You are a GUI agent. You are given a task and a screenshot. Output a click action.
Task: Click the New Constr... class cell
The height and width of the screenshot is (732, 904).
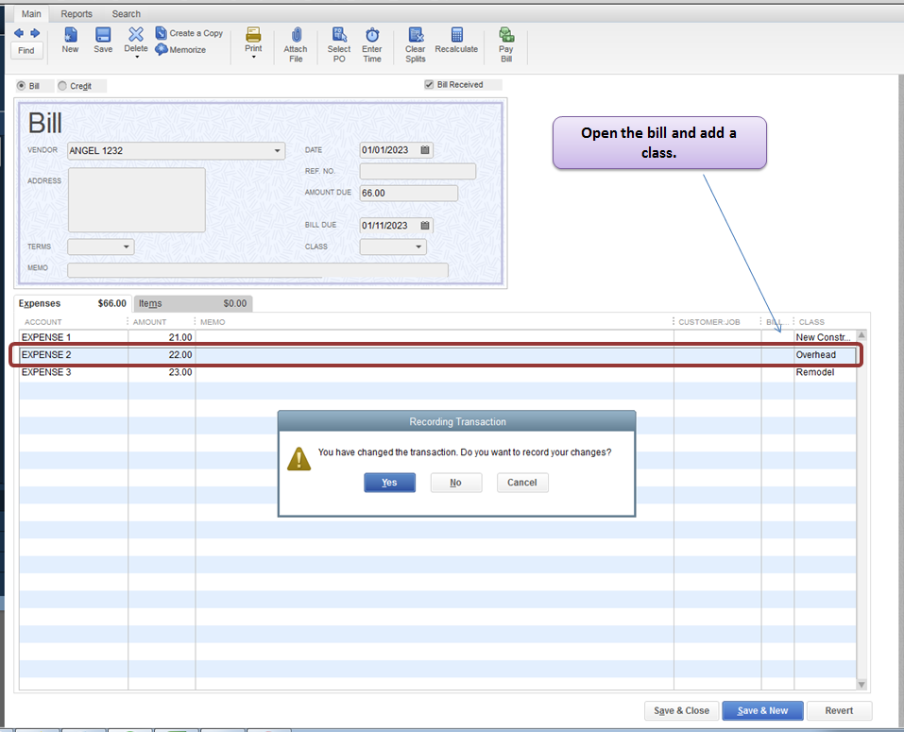coord(825,337)
